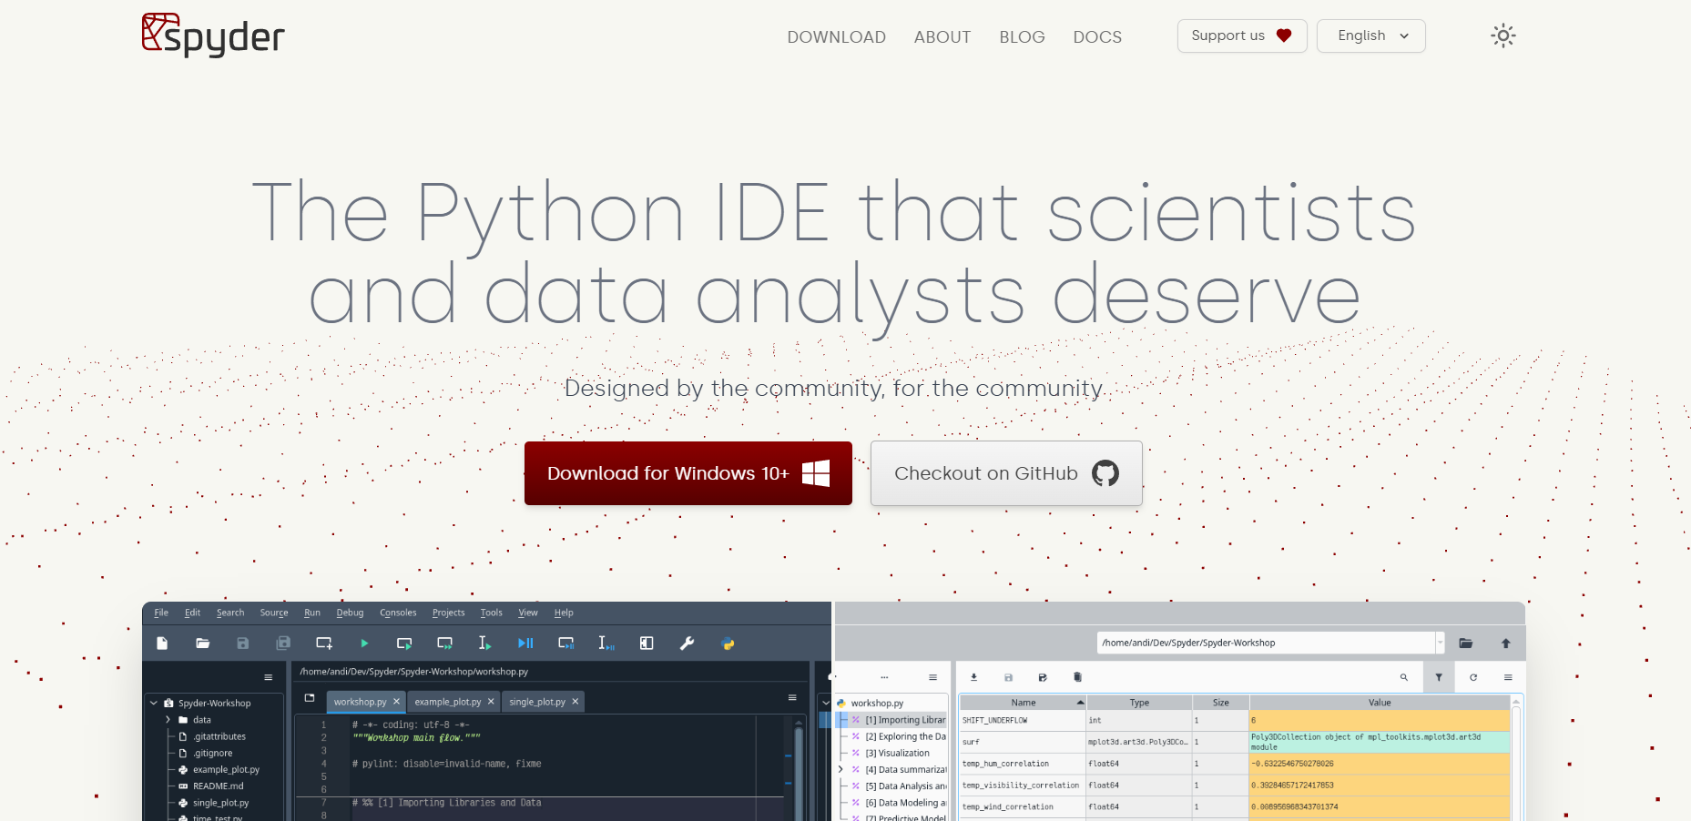This screenshot has width=1691, height=821.
Task: Open the Projects menu
Action: click(448, 613)
